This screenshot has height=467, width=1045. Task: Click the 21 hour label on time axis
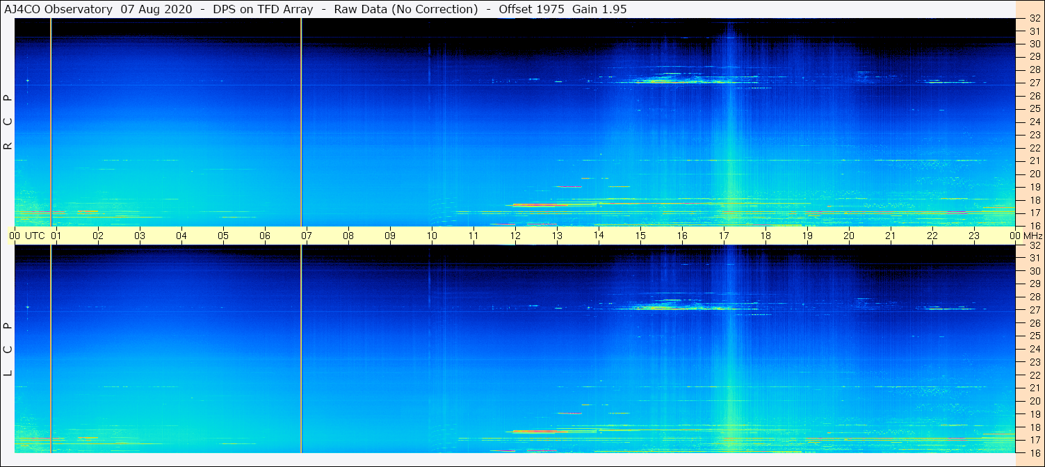coord(891,236)
